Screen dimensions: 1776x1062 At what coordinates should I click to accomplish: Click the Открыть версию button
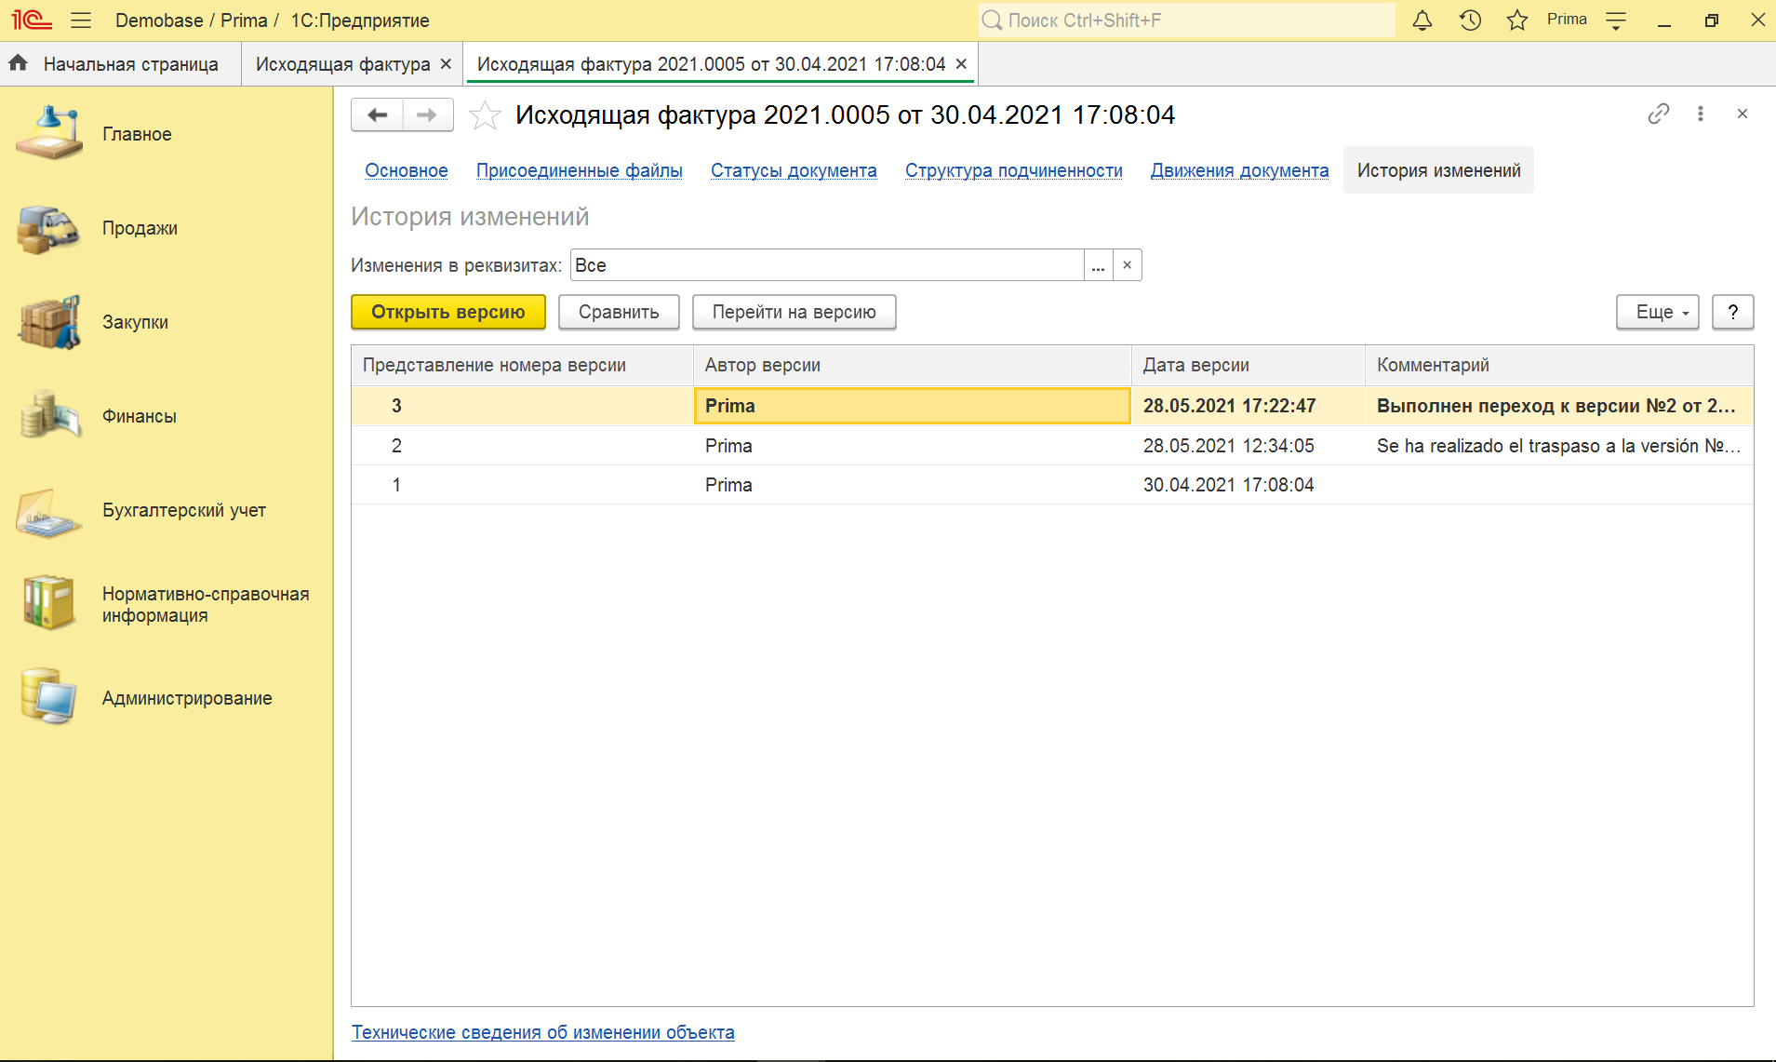pos(447,312)
